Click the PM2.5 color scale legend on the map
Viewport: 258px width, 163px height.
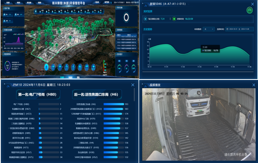point(104,66)
